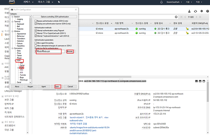Open the 서울 region dropdown
Screen dimensions: 210x135
(x=189, y=2)
